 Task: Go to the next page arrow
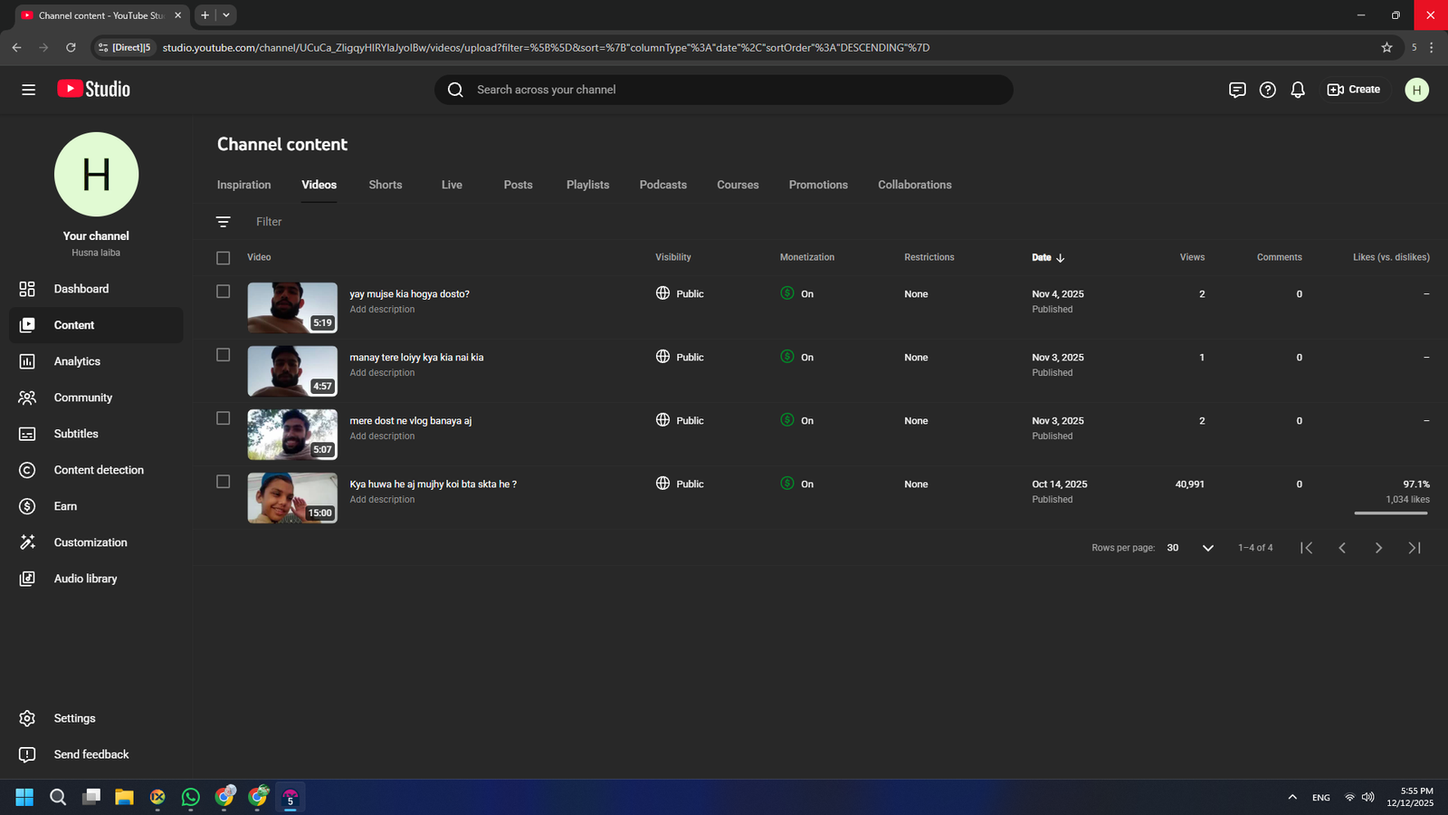[x=1377, y=548]
